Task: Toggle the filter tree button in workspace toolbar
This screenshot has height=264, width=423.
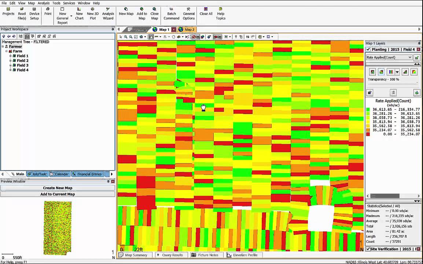Action: (27, 36)
